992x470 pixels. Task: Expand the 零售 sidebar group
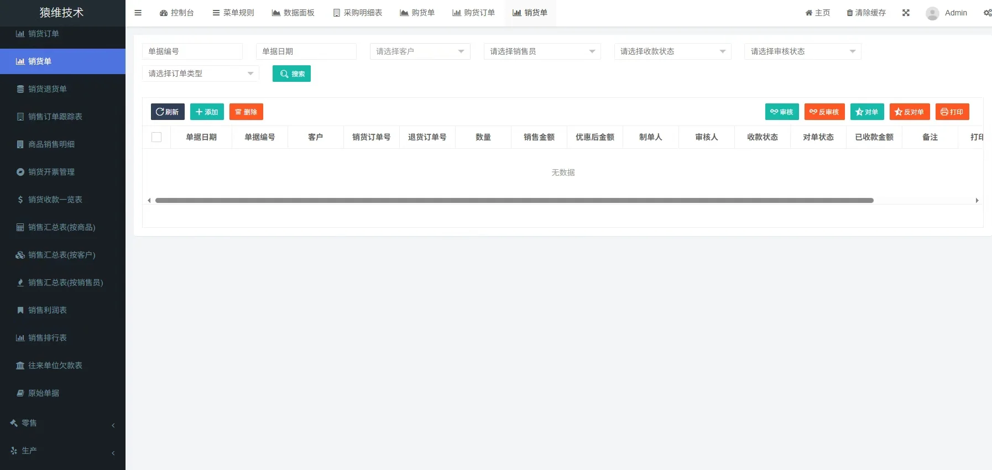pyautogui.click(x=62, y=424)
